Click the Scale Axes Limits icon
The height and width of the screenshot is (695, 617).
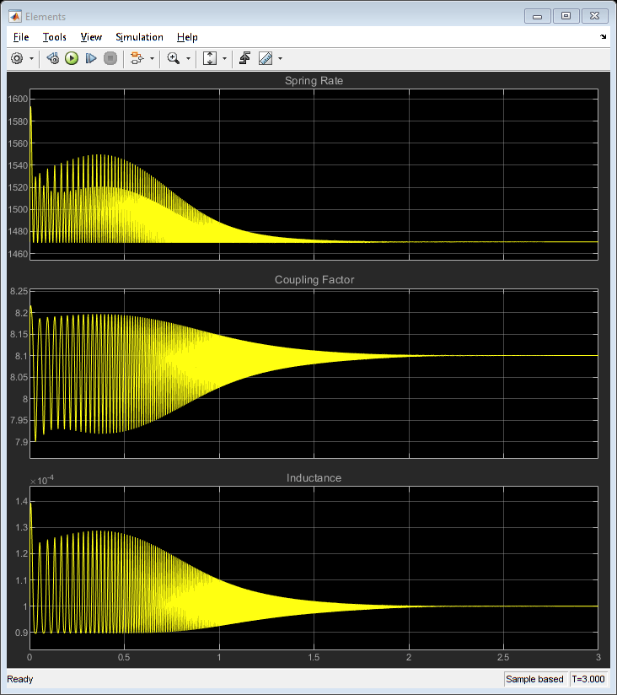tap(210, 58)
